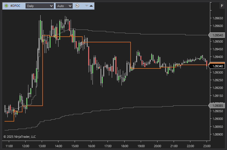227x150 pixels.
Task: Click the green checkmark status icon
Action: coord(6,6)
